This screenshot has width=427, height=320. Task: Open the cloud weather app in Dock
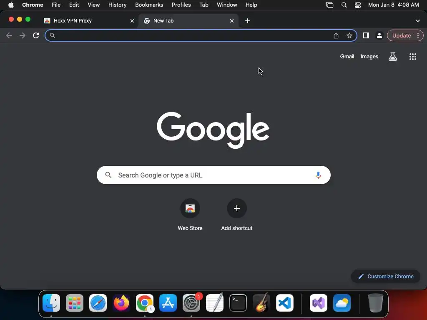pyautogui.click(x=342, y=303)
